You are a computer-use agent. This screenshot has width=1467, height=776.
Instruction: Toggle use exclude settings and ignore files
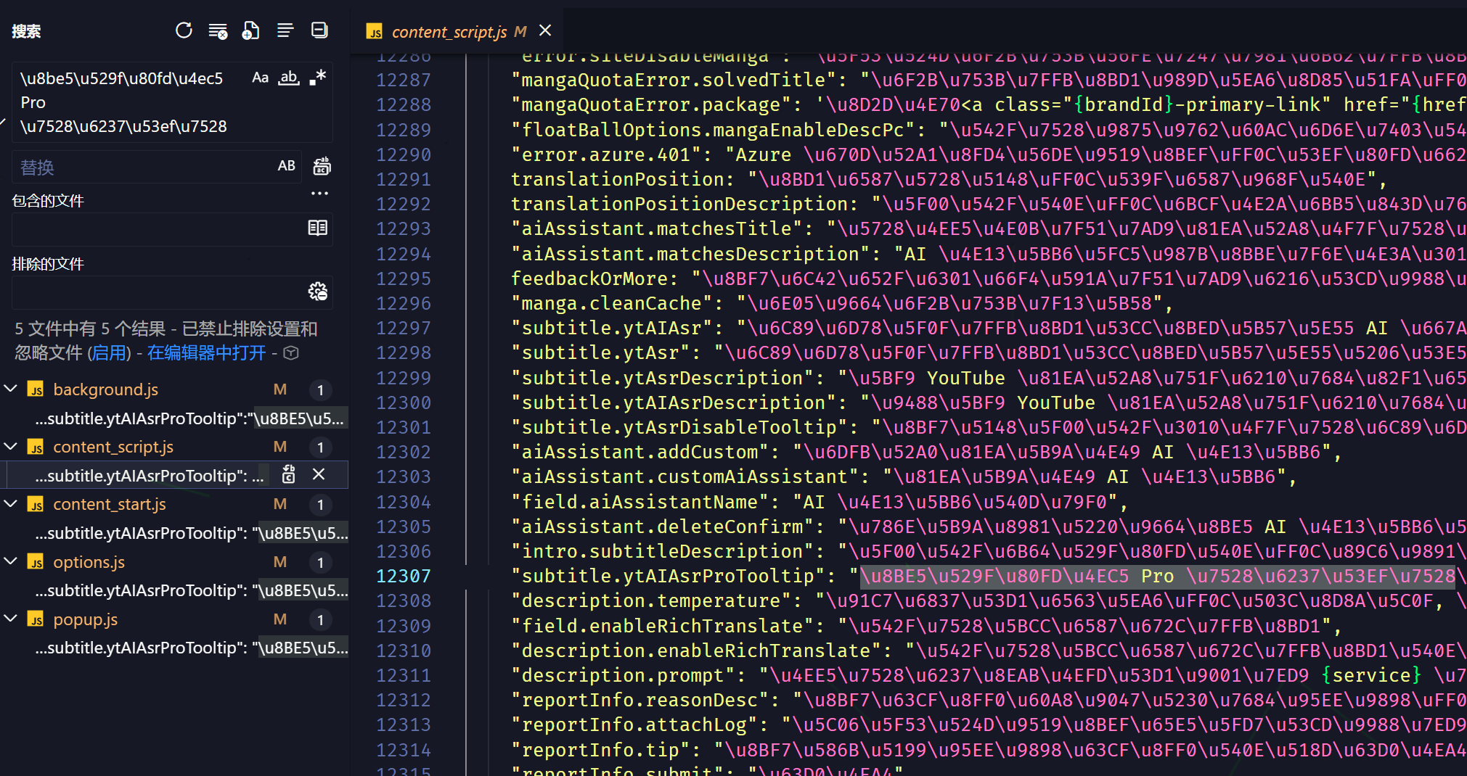click(x=318, y=292)
